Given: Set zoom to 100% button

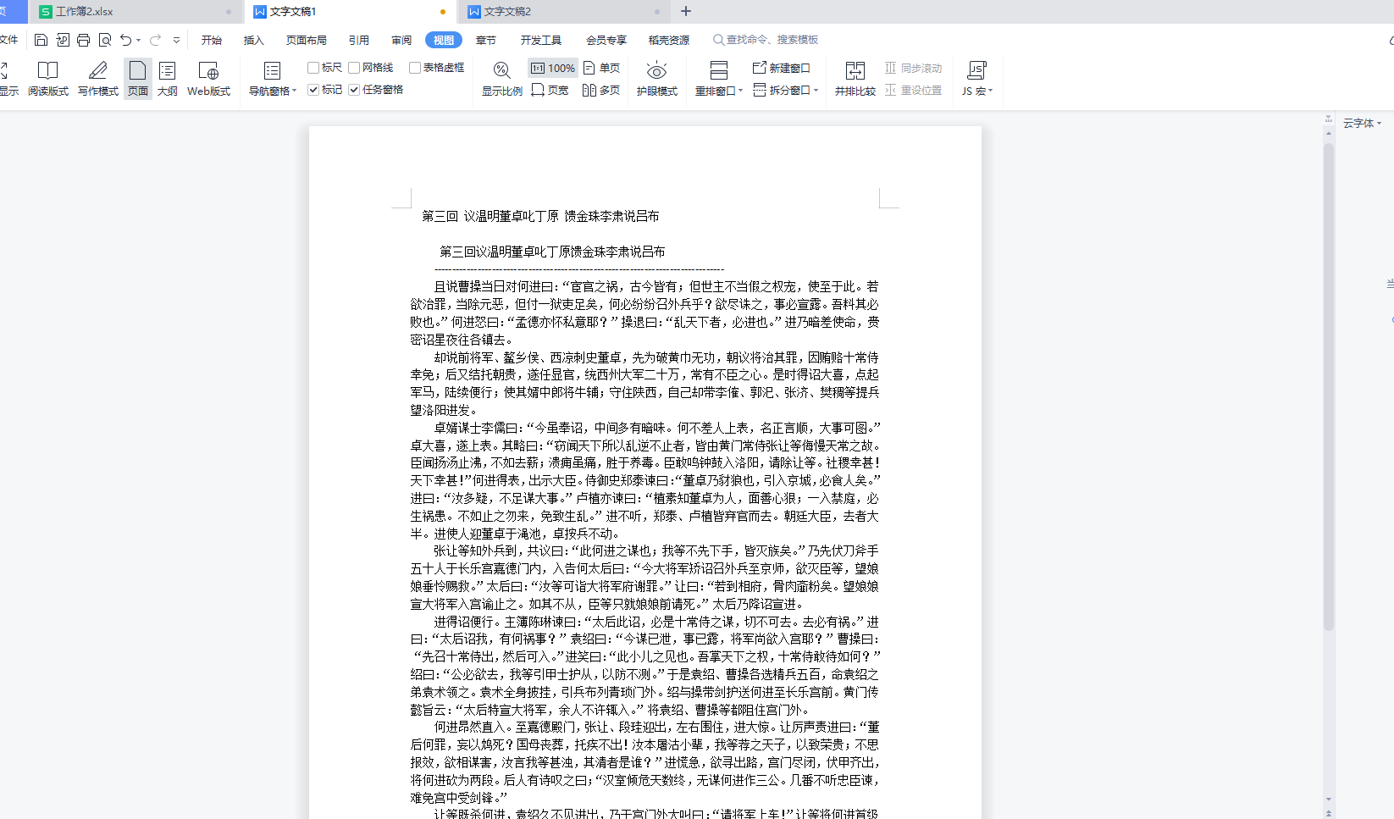Looking at the screenshot, I should pyautogui.click(x=553, y=68).
